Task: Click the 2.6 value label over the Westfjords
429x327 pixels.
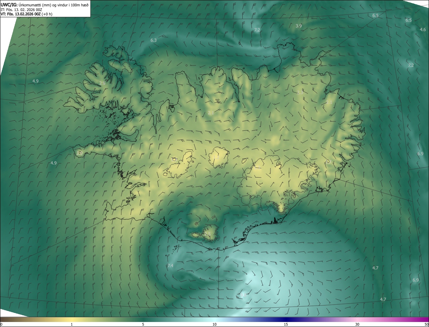Action: [103, 83]
